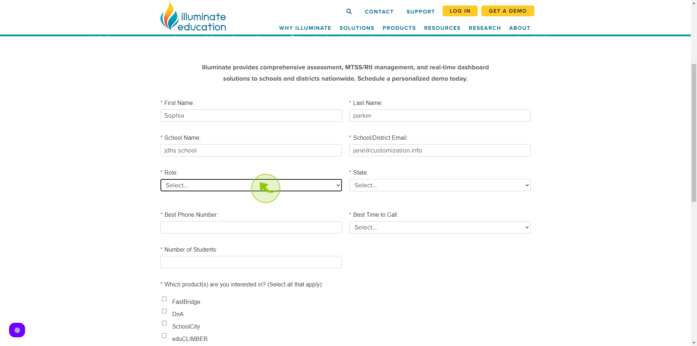The image size is (697, 346).
Task: Click the Log In button
Action: pyautogui.click(x=460, y=11)
